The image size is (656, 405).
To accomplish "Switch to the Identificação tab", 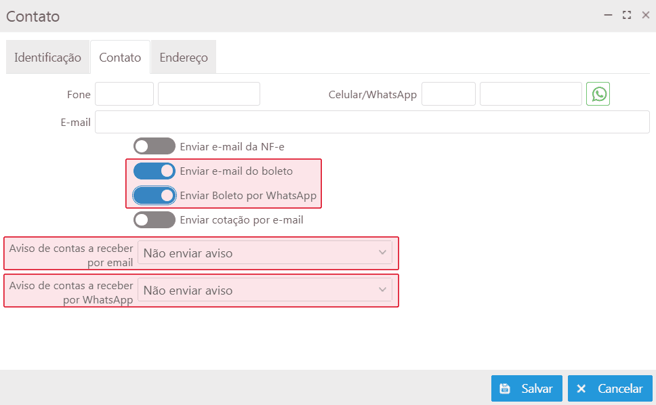I will pyautogui.click(x=47, y=58).
